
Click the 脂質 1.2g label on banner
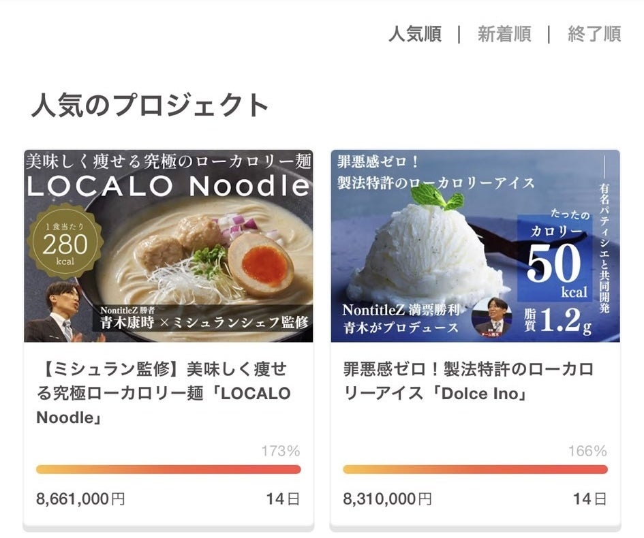pyautogui.click(x=557, y=321)
